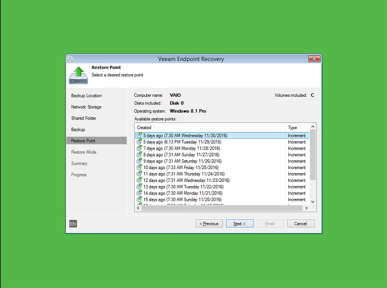Image resolution: width=387 pixels, height=288 pixels.
Task: Click scroll up arrow in restore points list
Action: [312, 127]
